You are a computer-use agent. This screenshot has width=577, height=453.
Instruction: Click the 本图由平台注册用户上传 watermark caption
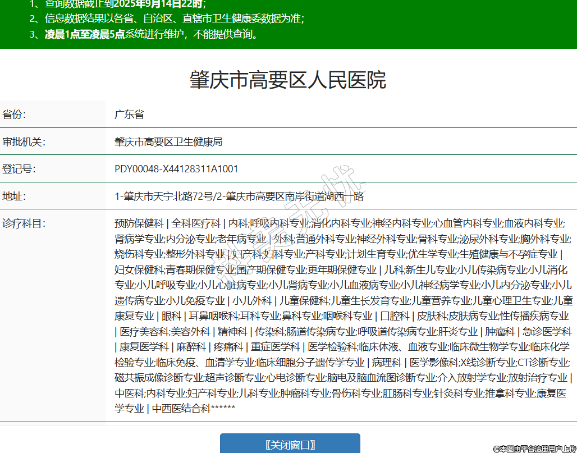pos(534,448)
